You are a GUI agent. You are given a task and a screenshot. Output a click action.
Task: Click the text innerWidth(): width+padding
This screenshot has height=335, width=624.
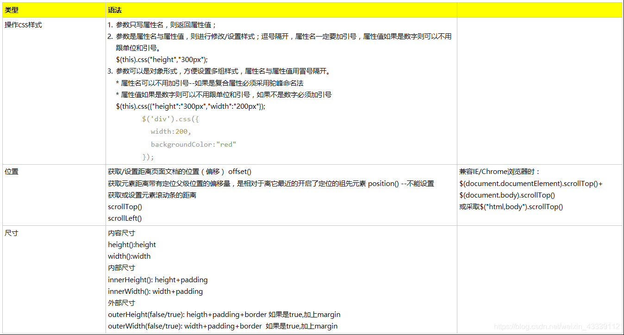(156, 292)
